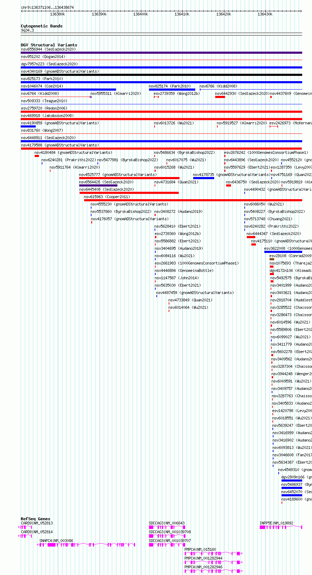Click nsv4555230 (gnomADStructuralVariants) label
Image resolution: width=312 pixels, height=575 pixels.
point(129,204)
